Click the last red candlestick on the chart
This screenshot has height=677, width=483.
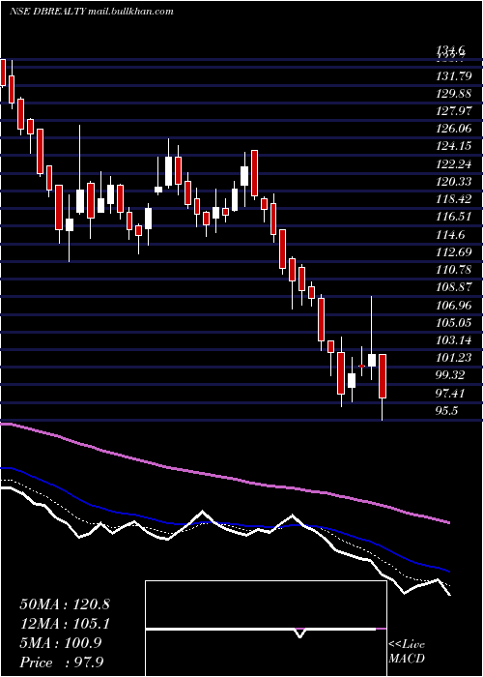point(383,376)
